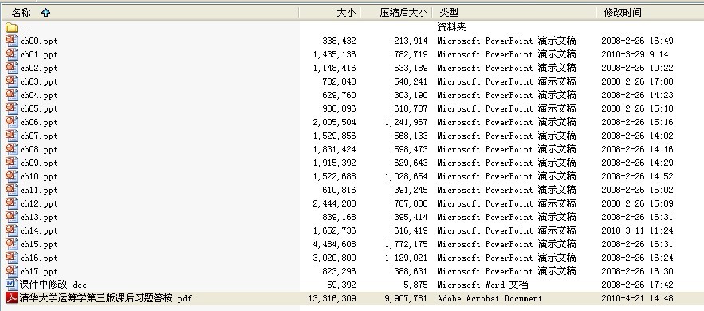This screenshot has width=704, height=311.
Task: Select file name ch02.ppt
Action: (38, 69)
